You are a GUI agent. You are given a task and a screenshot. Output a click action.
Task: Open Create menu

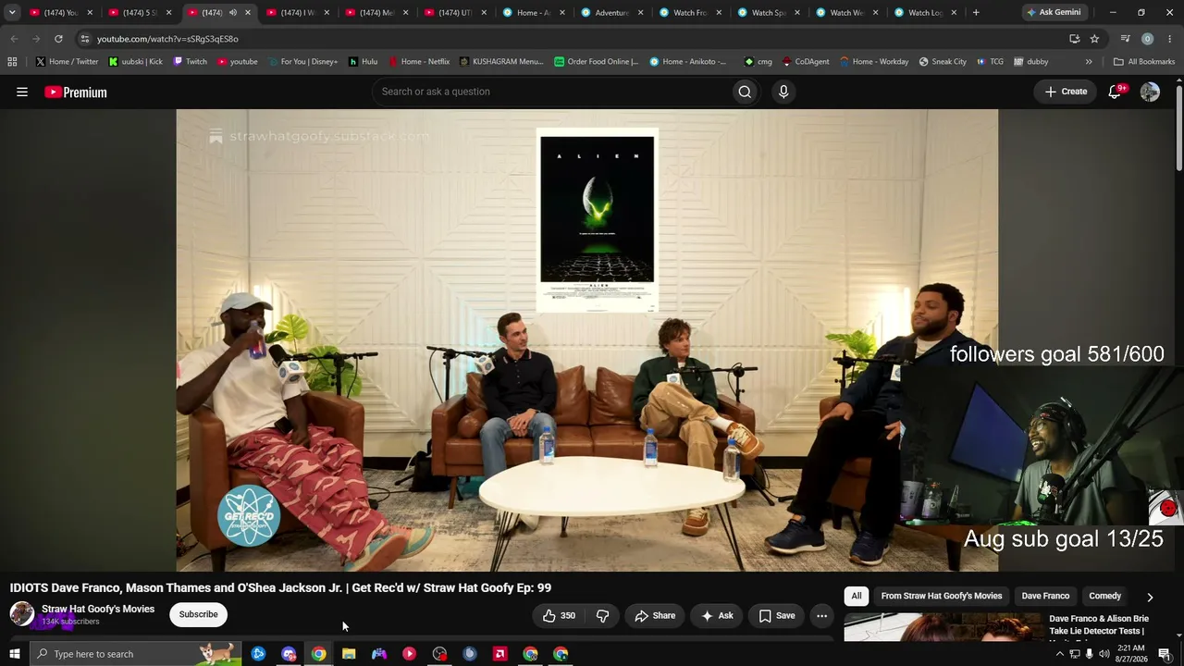pyautogui.click(x=1066, y=92)
